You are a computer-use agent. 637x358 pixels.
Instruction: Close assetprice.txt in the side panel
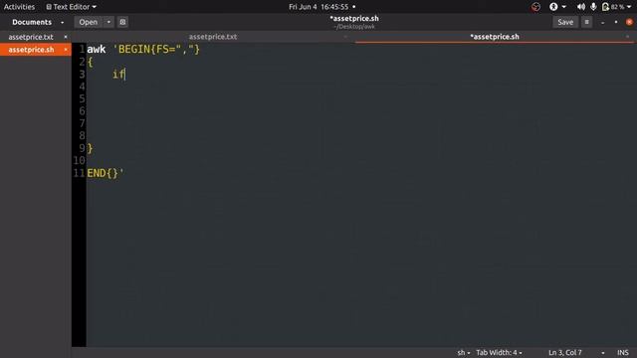tap(66, 37)
